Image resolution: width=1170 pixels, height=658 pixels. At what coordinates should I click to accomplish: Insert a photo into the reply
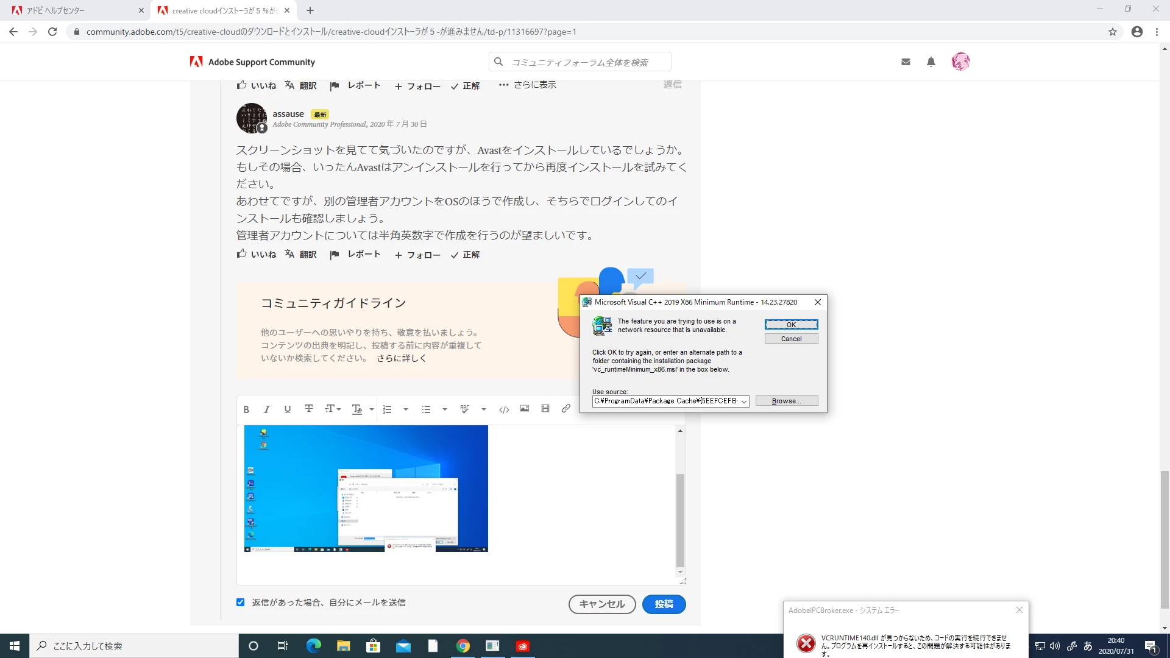click(x=525, y=409)
